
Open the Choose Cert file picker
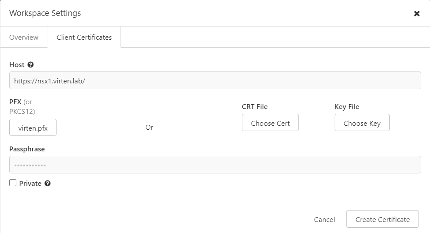270,123
